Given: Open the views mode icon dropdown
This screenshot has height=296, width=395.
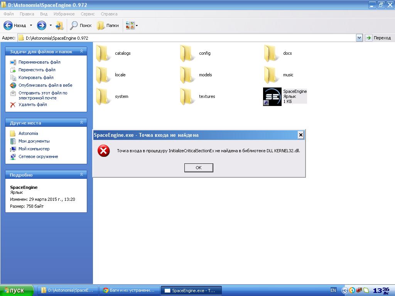Looking at the screenshot, I should (132, 25).
